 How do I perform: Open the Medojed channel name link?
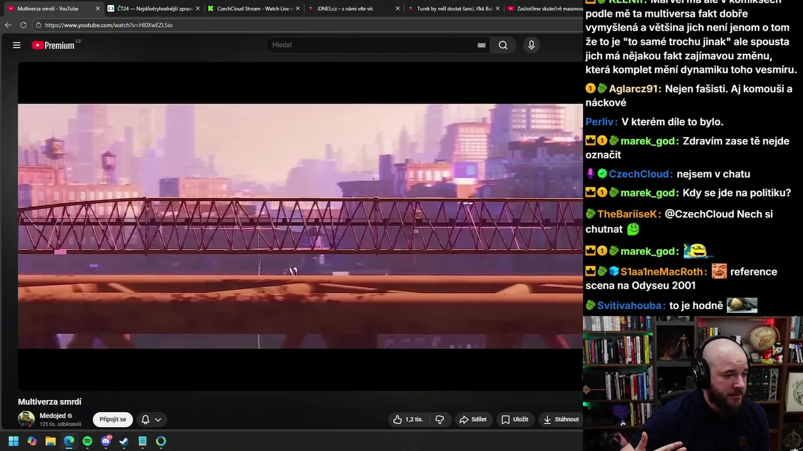tap(53, 415)
